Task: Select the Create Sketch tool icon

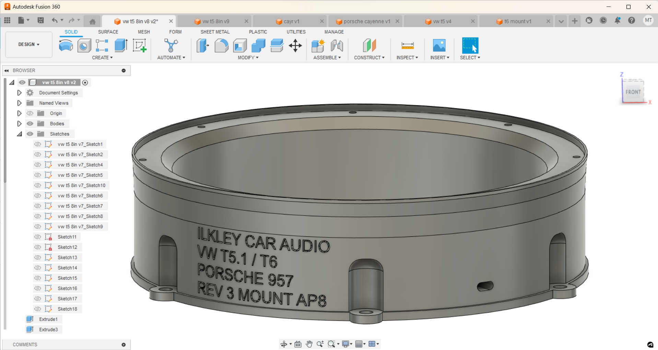Action: (139, 45)
